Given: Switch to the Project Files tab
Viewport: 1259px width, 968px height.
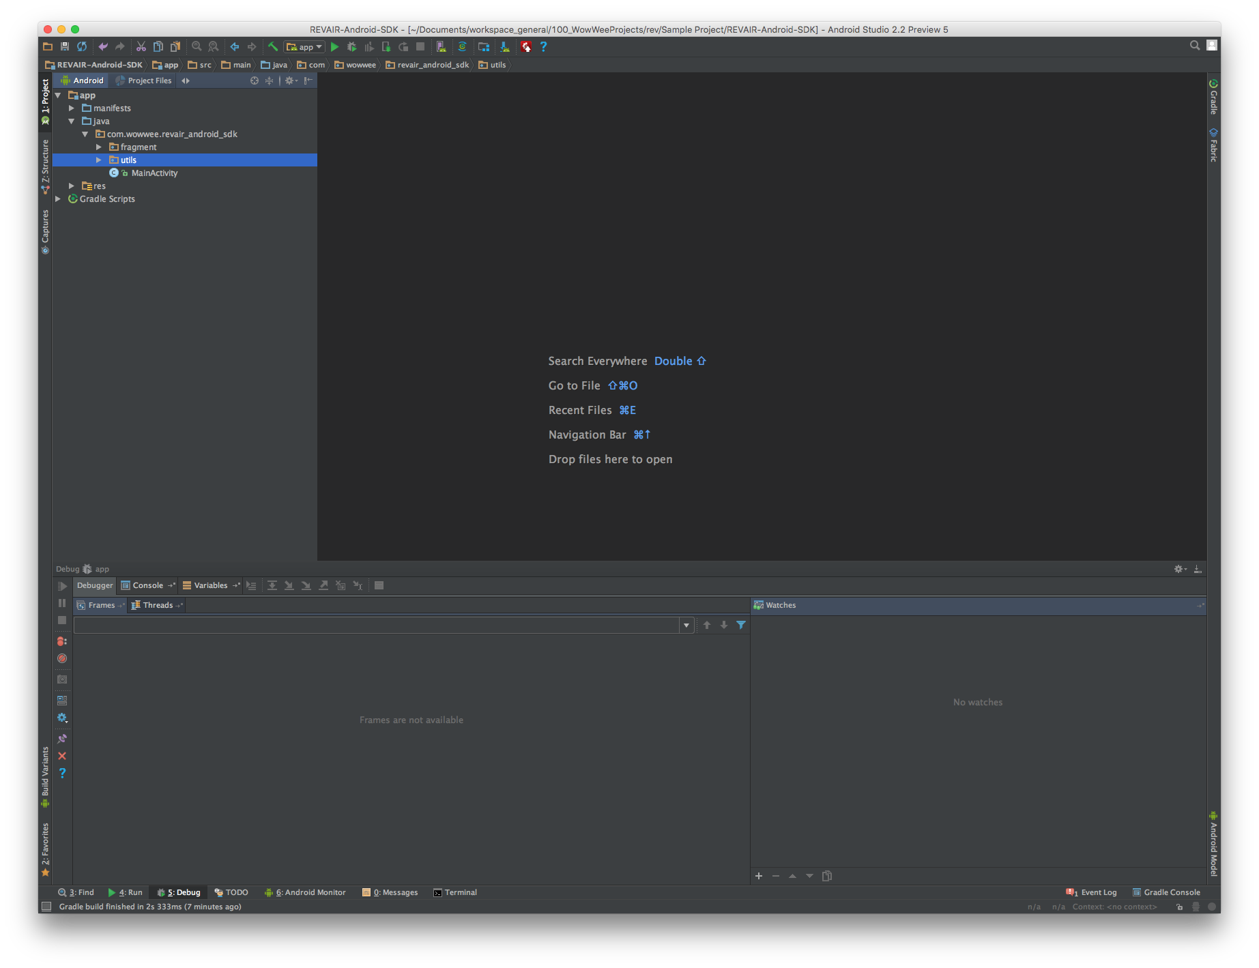Looking at the screenshot, I should coord(144,80).
